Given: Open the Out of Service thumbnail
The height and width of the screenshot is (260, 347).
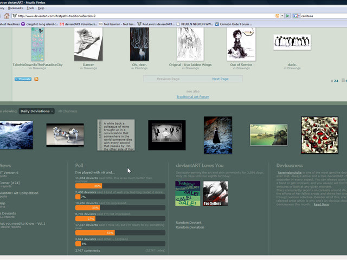Looking at the screenshot, I should 241,44.
